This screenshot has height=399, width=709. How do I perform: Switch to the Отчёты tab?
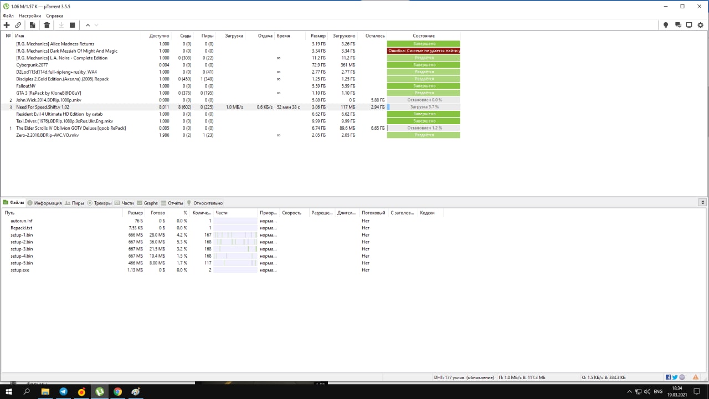[172, 203]
